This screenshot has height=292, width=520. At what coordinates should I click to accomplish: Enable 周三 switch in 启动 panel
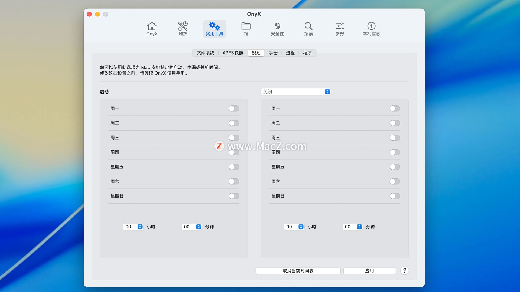[x=234, y=138]
